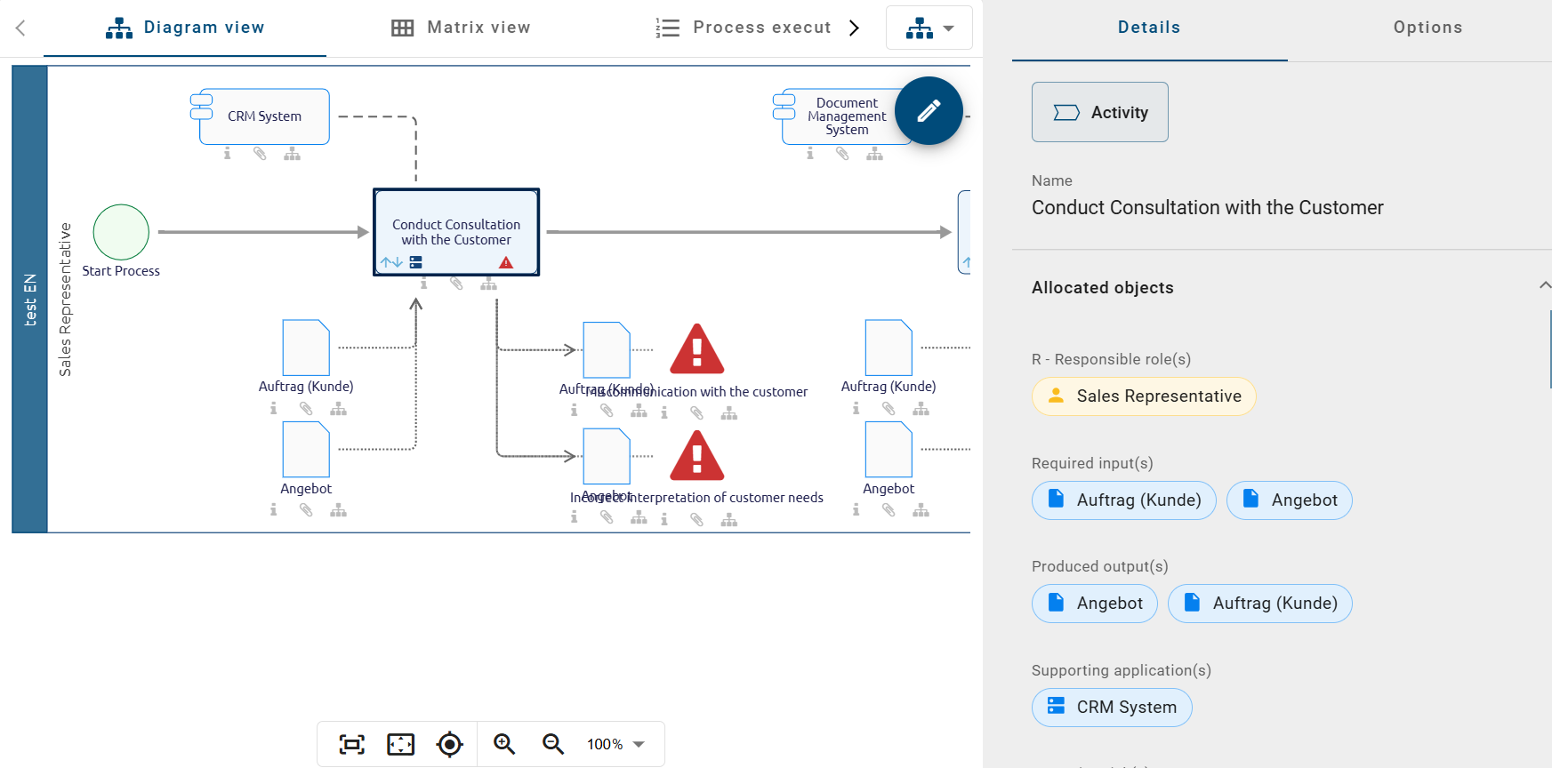Click the Sales Representative role chip
The height and width of the screenshot is (768, 1552).
coord(1144,396)
